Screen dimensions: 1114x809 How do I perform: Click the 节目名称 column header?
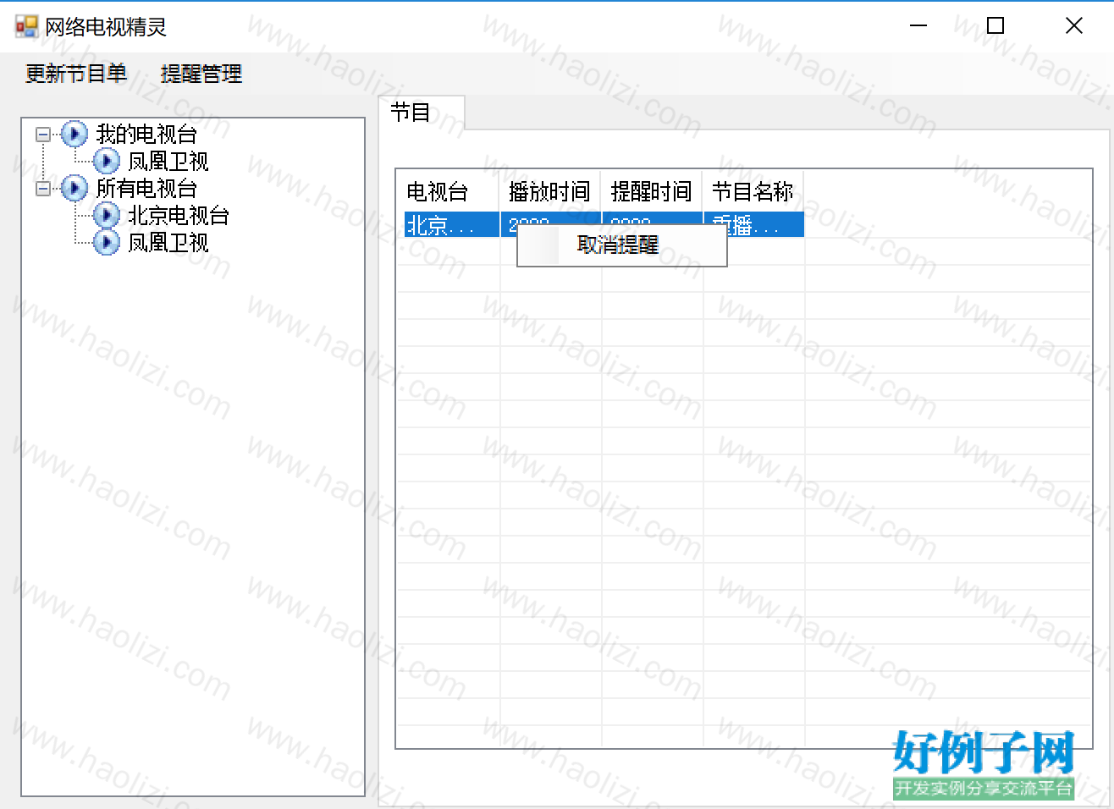[753, 191]
